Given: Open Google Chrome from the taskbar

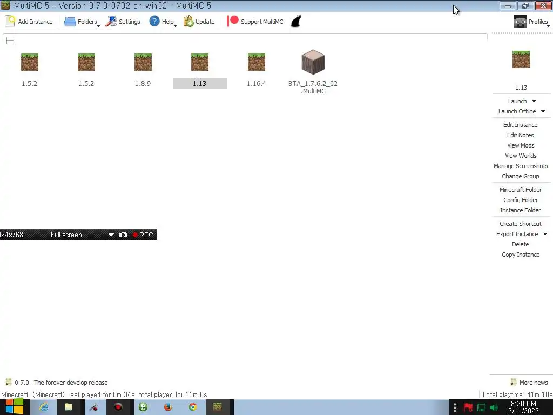Looking at the screenshot, I should point(193,407).
